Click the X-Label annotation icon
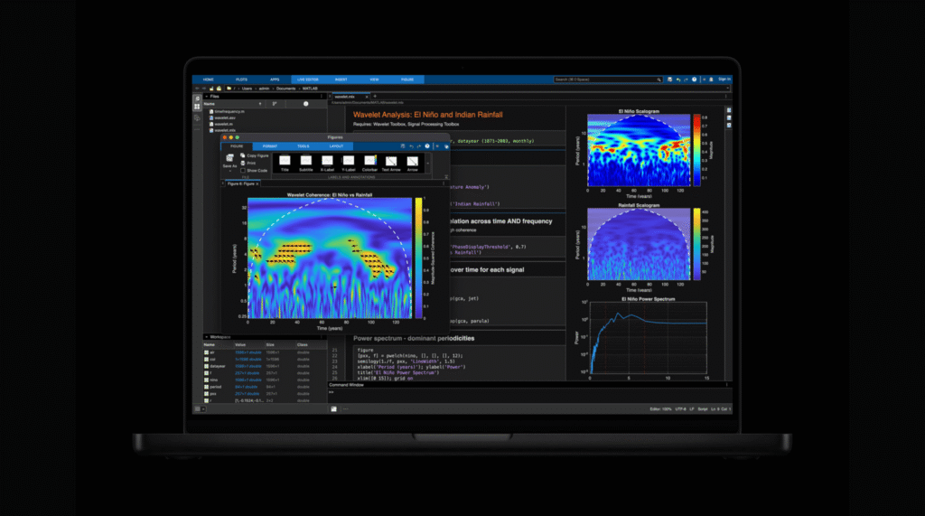 click(327, 162)
